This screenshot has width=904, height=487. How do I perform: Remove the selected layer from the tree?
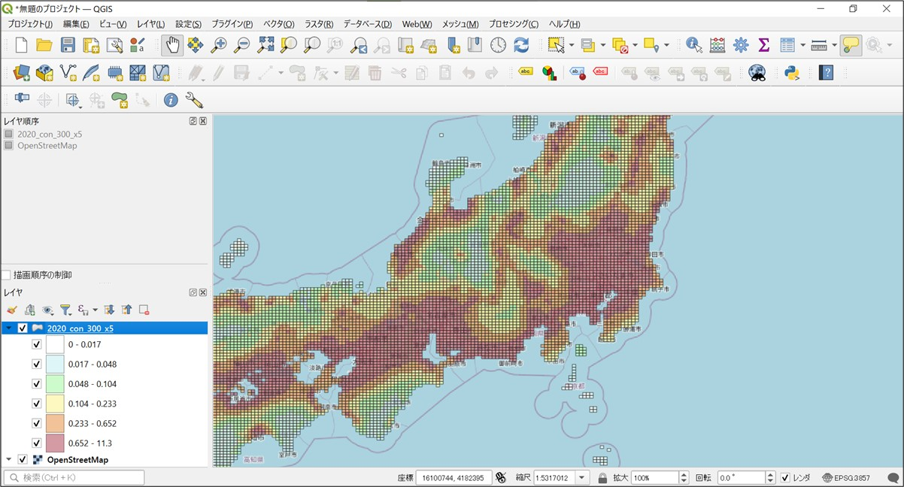[x=144, y=310]
